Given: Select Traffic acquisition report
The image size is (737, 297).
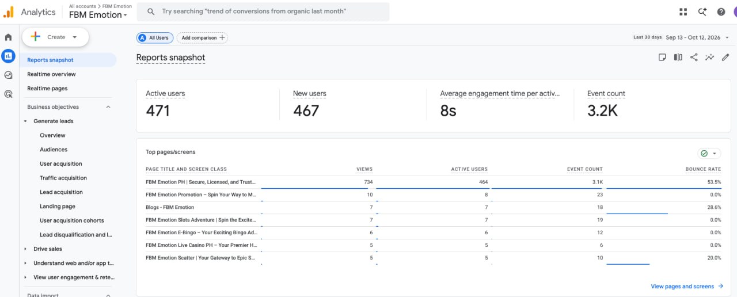Looking at the screenshot, I should (63, 178).
